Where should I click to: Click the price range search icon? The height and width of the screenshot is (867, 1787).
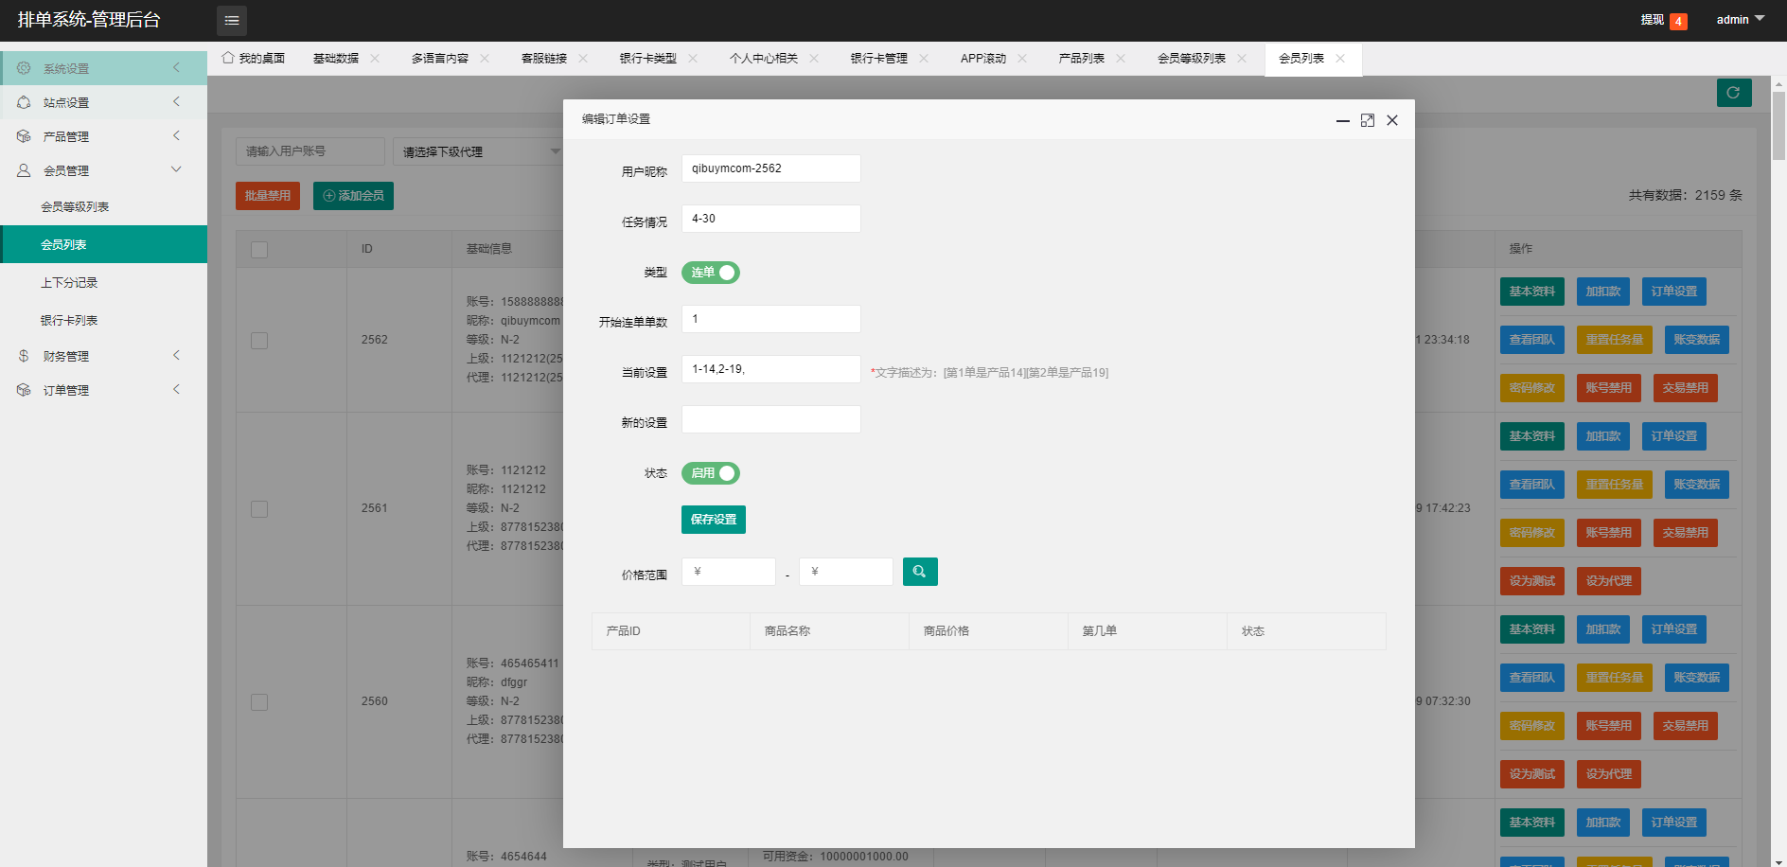click(x=919, y=572)
